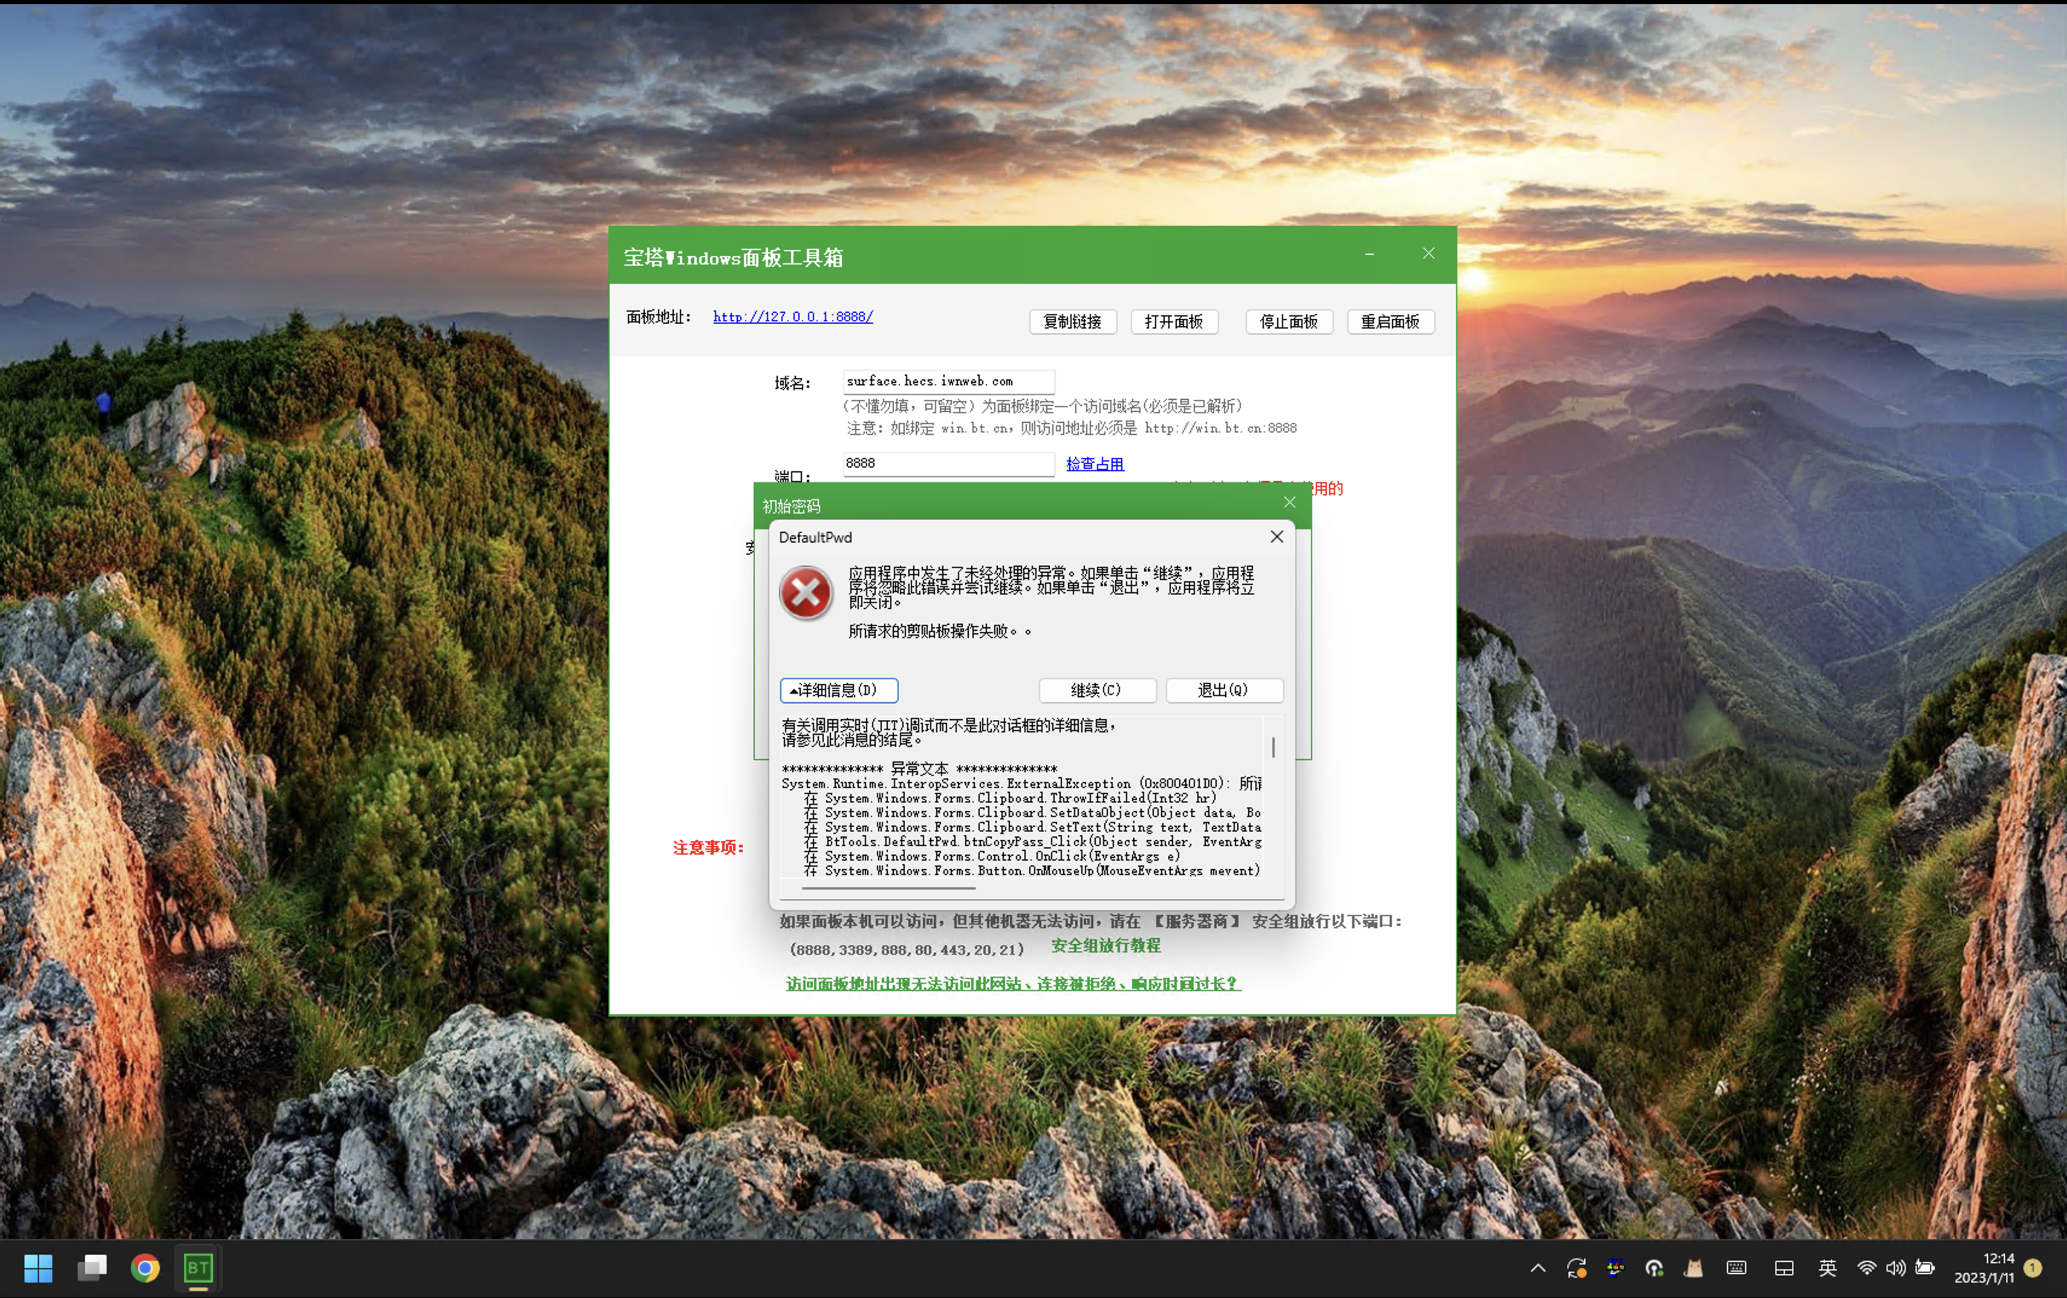2067x1298 pixels.
Task: Click the battery status tray icon
Action: tap(1925, 1268)
